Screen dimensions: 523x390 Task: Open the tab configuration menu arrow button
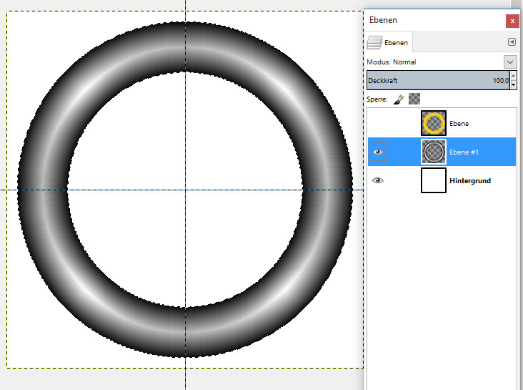[512, 42]
